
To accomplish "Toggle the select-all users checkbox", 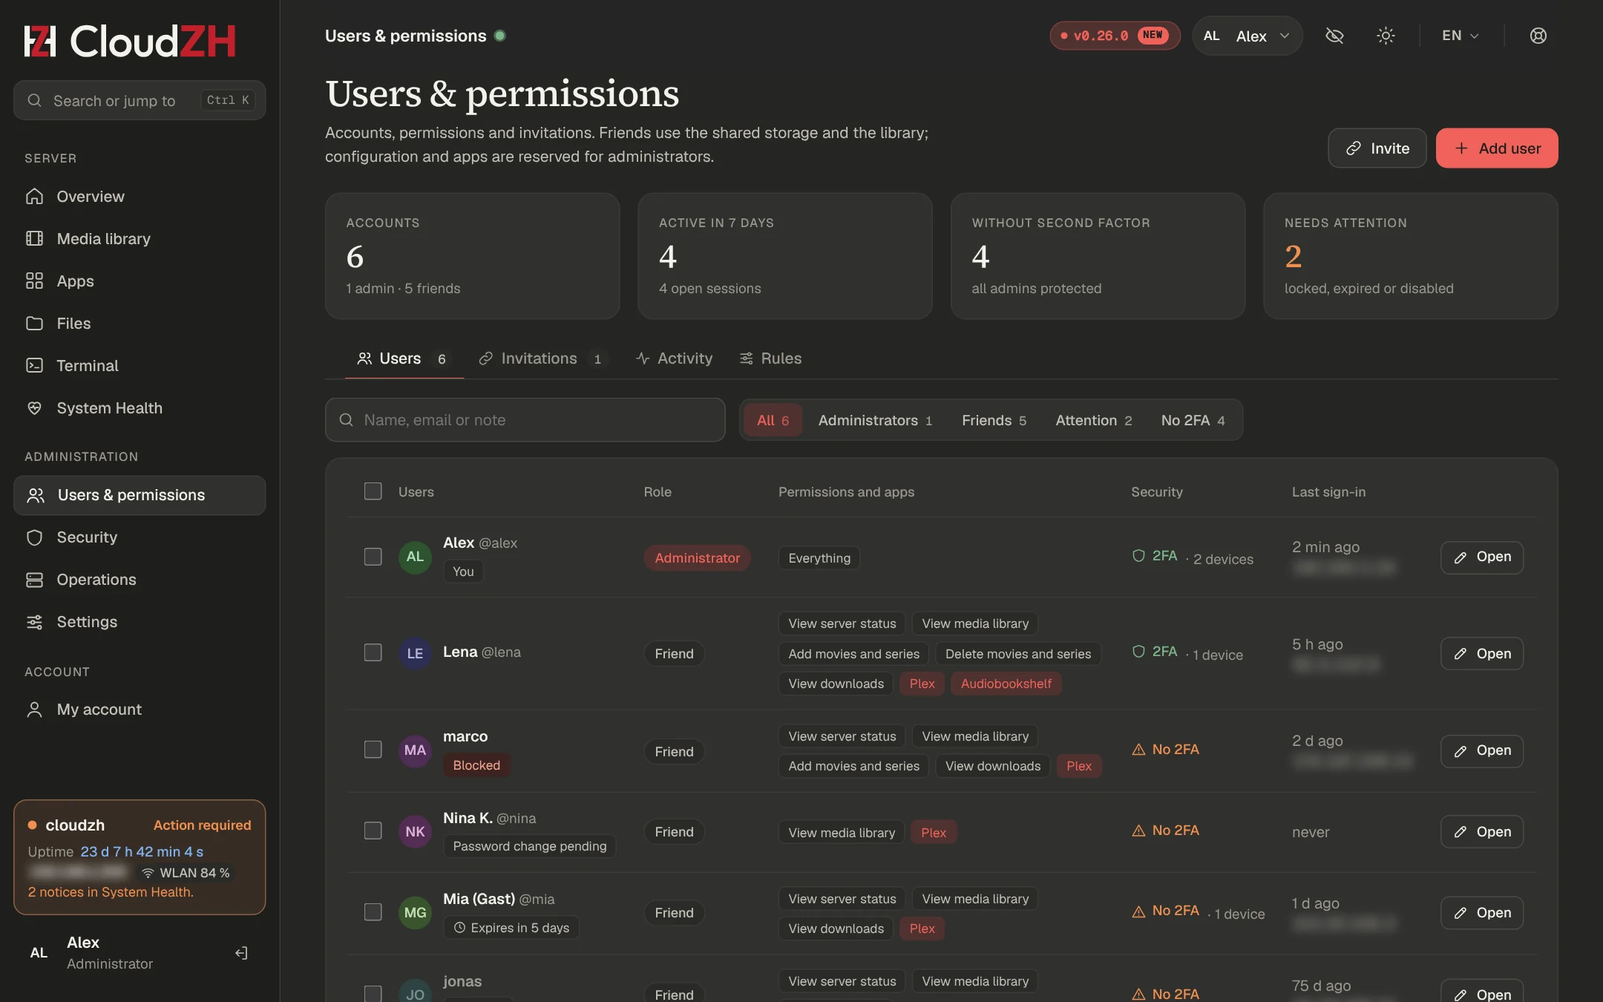I will tap(373, 491).
